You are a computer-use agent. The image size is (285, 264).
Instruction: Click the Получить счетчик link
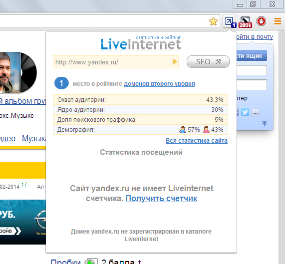coord(161,199)
